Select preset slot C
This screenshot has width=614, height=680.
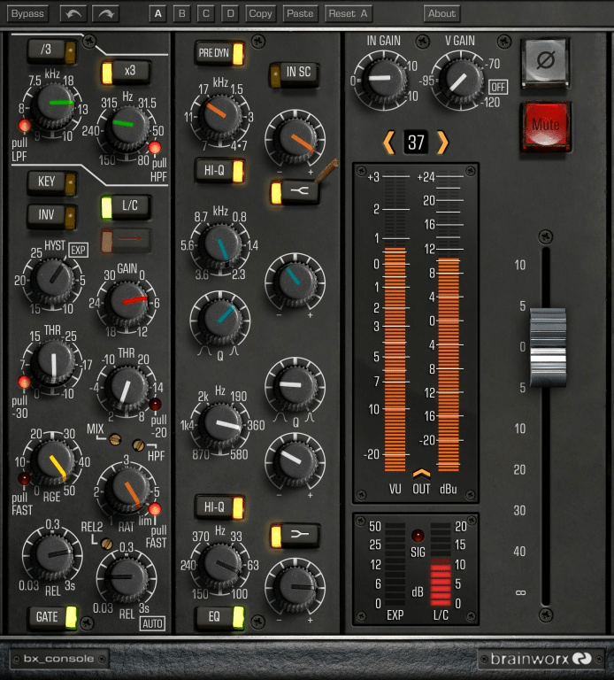click(x=206, y=13)
